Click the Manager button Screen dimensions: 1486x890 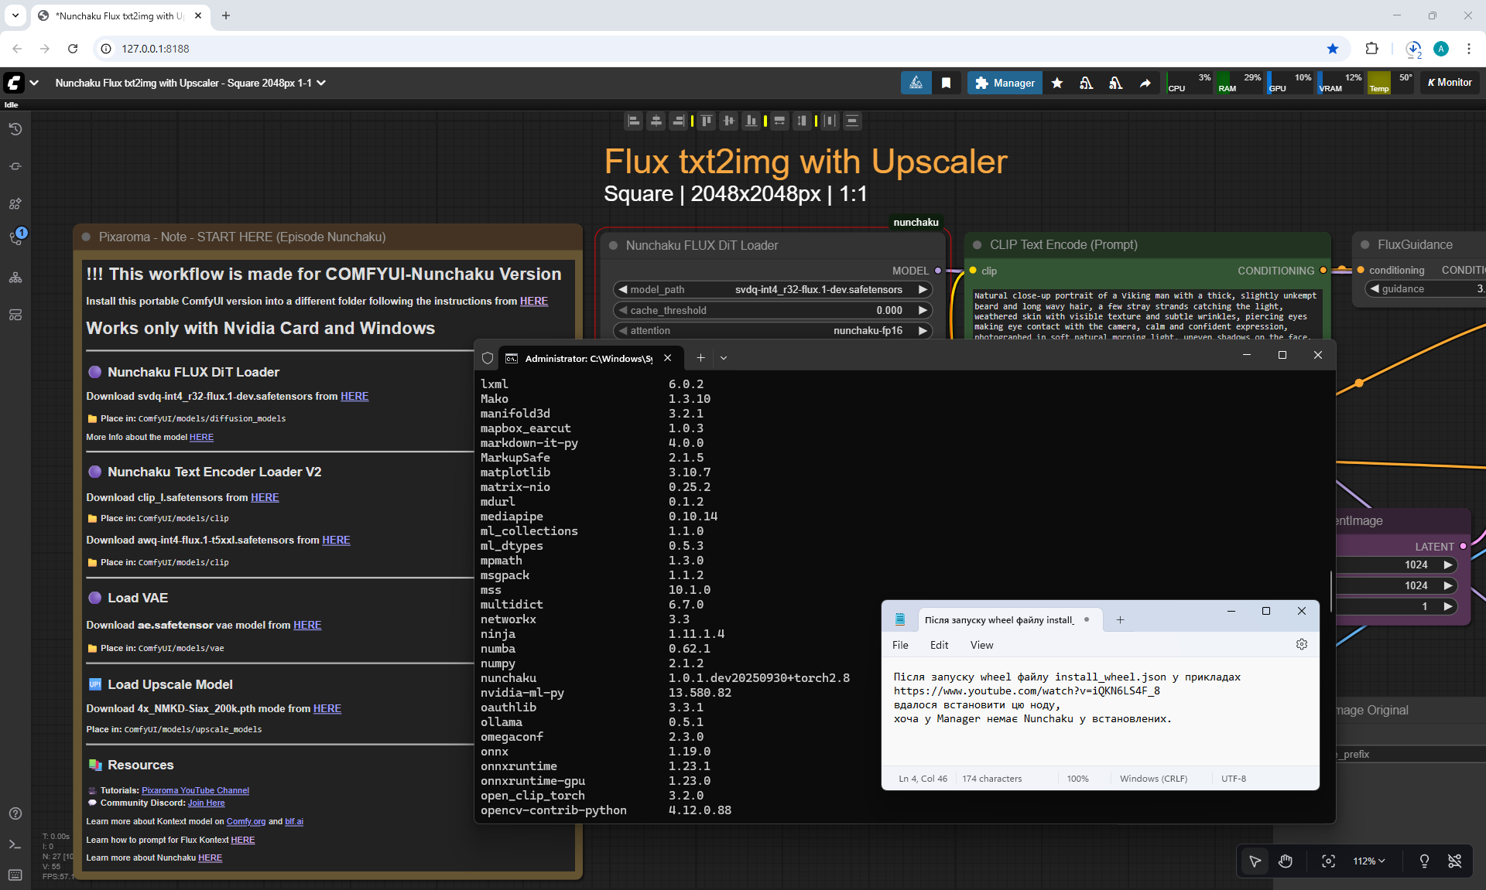tap(1005, 83)
